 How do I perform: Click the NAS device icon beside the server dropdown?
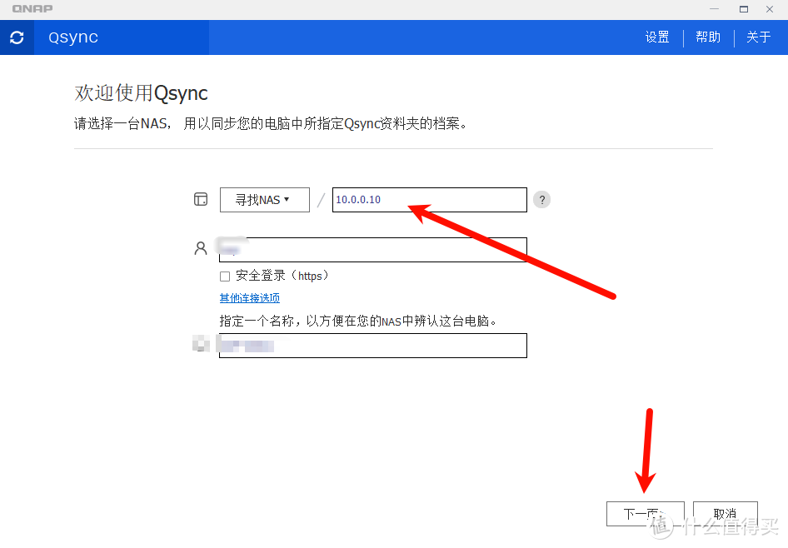[x=201, y=199]
